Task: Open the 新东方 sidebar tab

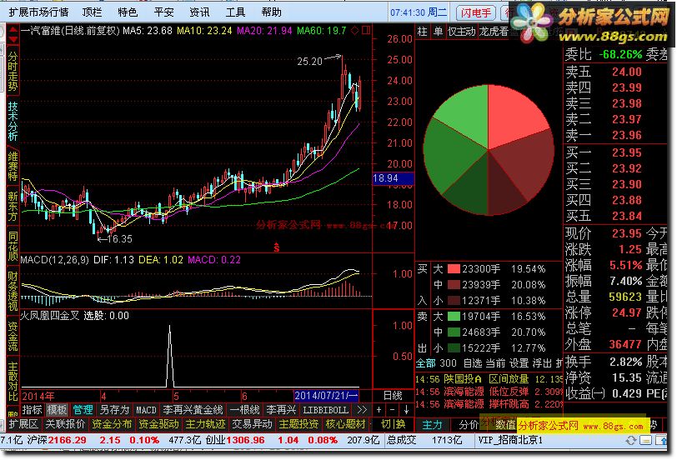Action: [x=13, y=207]
